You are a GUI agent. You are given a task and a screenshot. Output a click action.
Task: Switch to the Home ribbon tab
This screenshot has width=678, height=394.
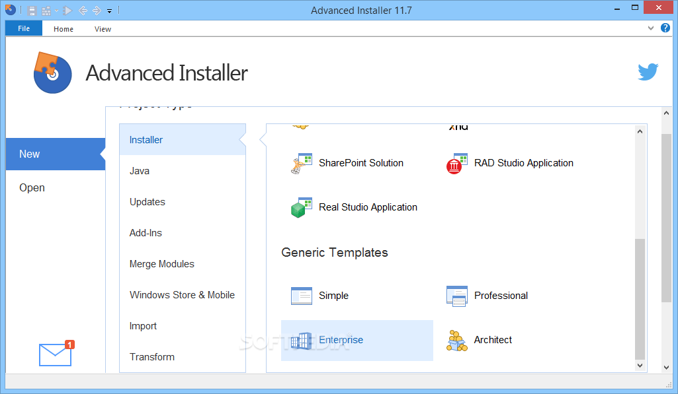coord(63,29)
